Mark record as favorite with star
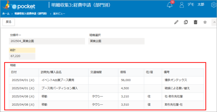This screenshot has width=217, height=112. point(205,22)
